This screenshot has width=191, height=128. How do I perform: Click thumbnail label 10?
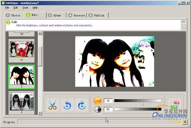click(x=21, y=34)
